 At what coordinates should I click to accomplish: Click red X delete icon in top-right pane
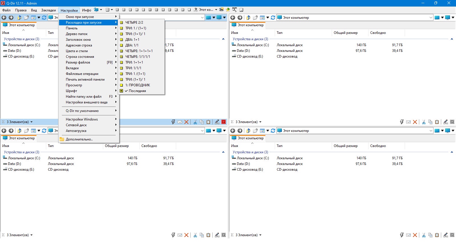click(415, 122)
